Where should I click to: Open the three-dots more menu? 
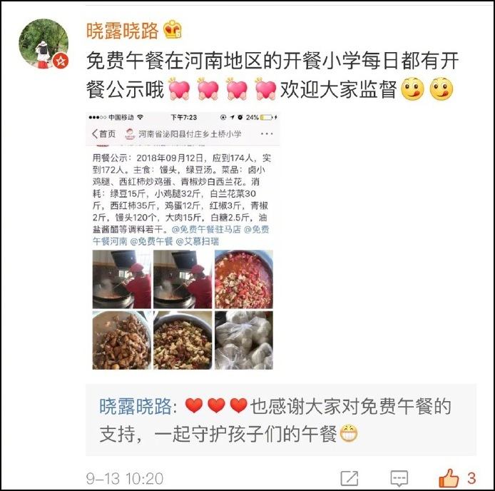click(267, 134)
